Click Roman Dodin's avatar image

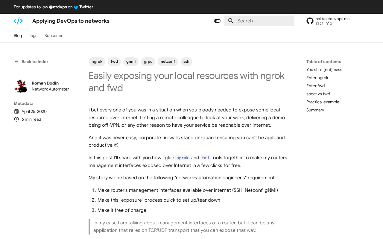tap(20, 86)
